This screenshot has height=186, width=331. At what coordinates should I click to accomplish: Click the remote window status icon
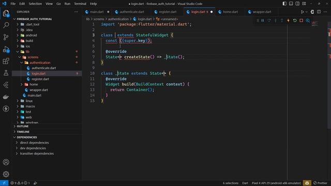click(x=4, y=183)
